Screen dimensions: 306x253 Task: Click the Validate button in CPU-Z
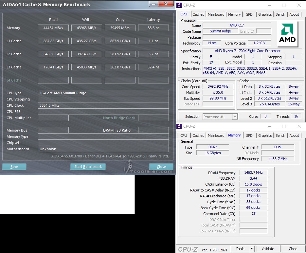pos(268,249)
